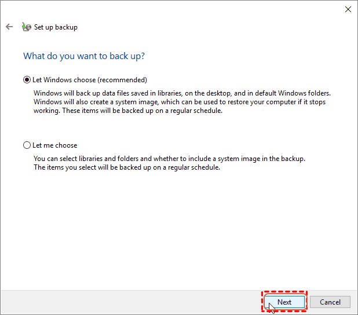The image size is (358, 315).
Task: Click the 'Let me choose' label text
Action: point(55,145)
